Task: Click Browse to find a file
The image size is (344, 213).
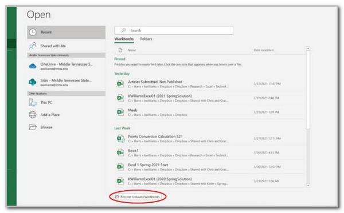Action: [67, 127]
